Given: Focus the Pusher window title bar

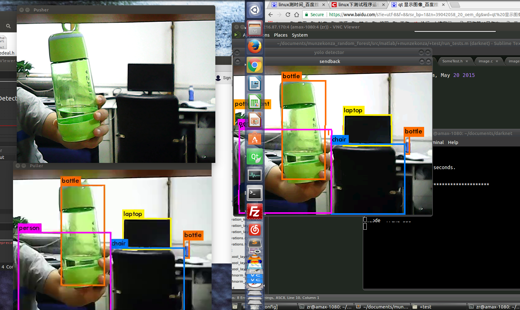Looking at the screenshot, I should (116, 10).
